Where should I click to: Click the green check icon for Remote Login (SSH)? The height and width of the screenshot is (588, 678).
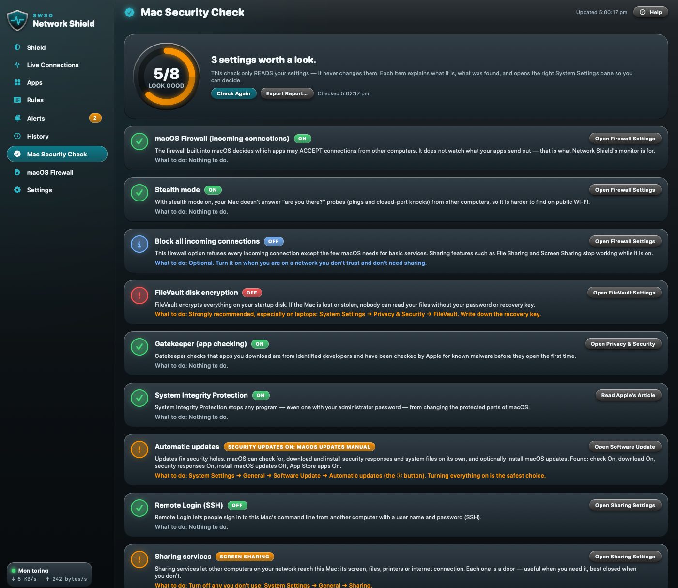[139, 508]
